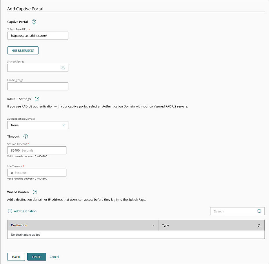Select the Cancel link

click(54, 257)
